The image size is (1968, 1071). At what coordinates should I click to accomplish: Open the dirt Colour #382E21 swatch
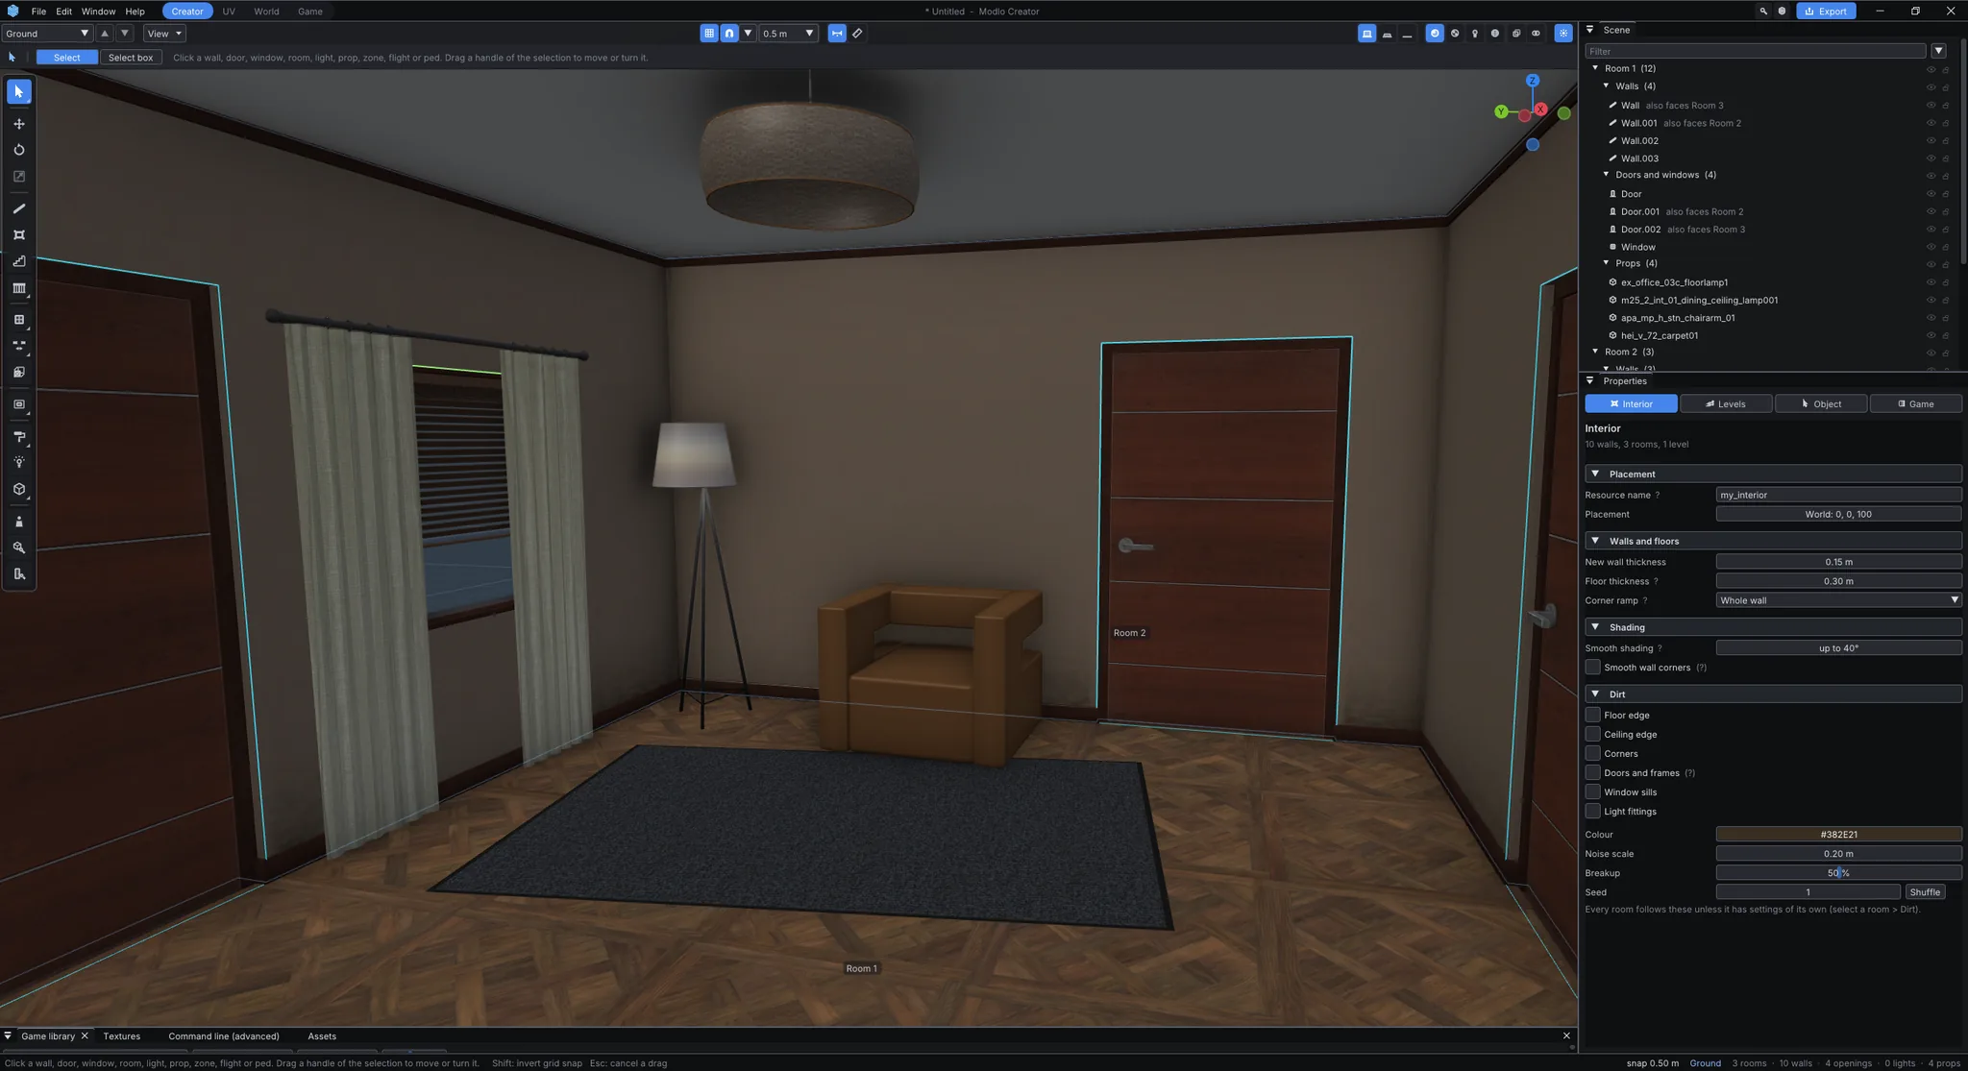click(1838, 835)
